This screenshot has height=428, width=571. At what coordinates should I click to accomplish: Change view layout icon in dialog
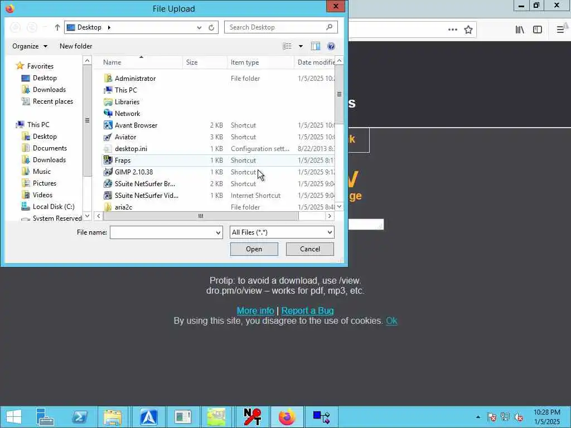click(287, 46)
